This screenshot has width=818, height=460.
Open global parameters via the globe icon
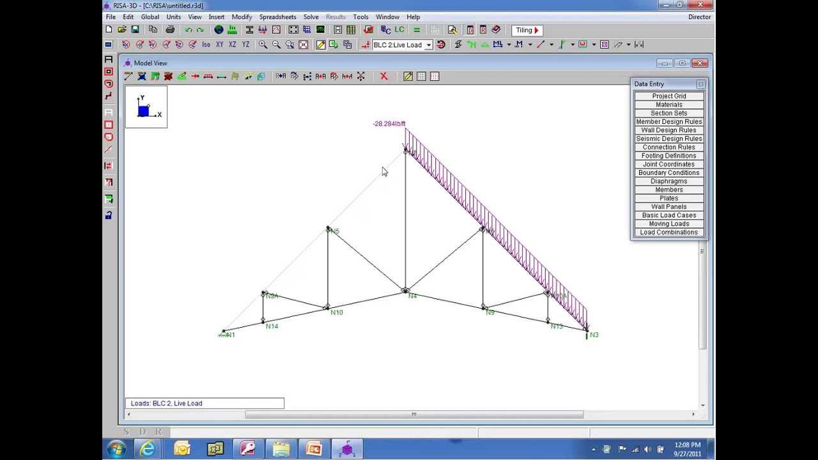219,29
